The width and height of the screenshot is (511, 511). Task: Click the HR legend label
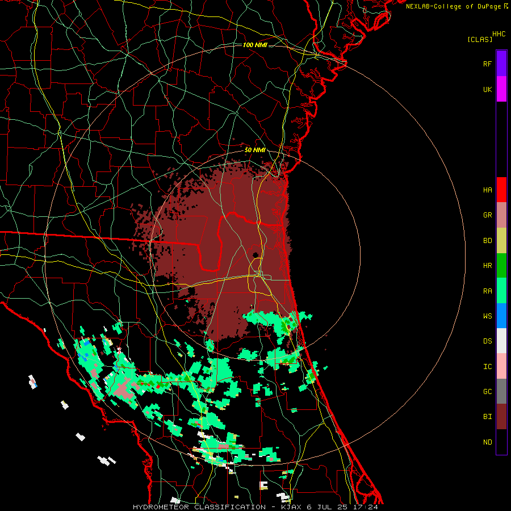point(487,266)
